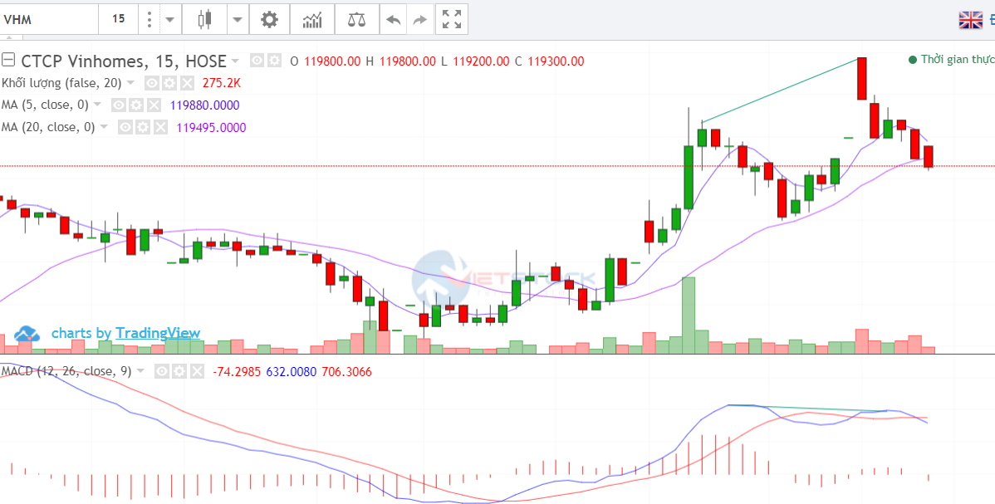Click the MACD histogram value -74.2985

tap(238, 371)
